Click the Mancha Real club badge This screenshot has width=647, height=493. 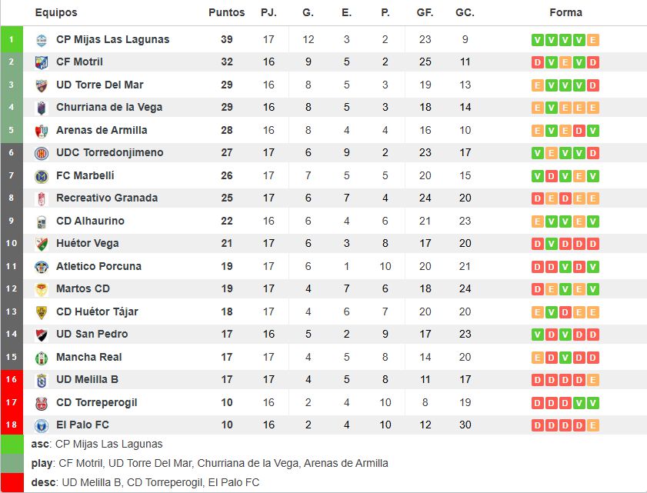pos(42,358)
